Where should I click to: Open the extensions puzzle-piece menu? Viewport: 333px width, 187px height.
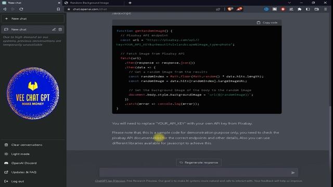[300, 9]
